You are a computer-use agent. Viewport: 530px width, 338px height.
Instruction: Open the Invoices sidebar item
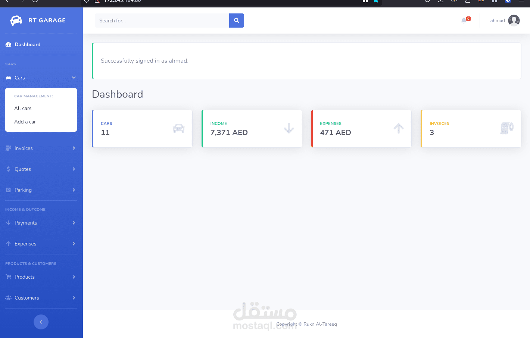tap(41, 148)
